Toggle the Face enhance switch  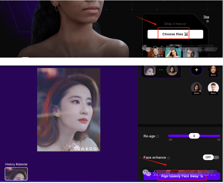(211, 157)
